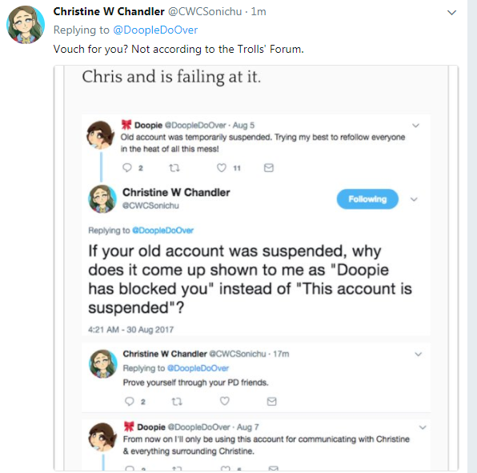Reply to the 'Prove yourself' tweet
This screenshot has width=477, height=473.
click(x=130, y=401)
